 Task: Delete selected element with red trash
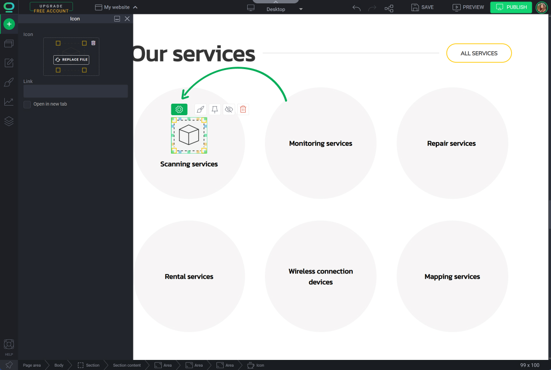pos(243,109)
